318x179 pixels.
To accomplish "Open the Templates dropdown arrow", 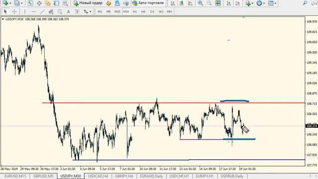I will 275,3.
